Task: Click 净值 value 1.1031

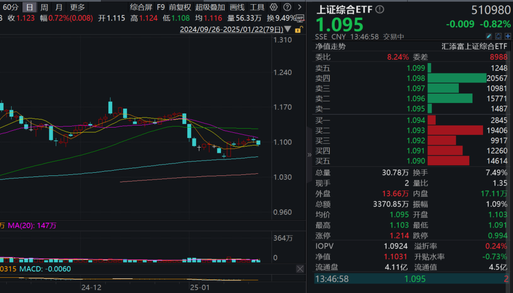Action: click(x=396, y=256)
